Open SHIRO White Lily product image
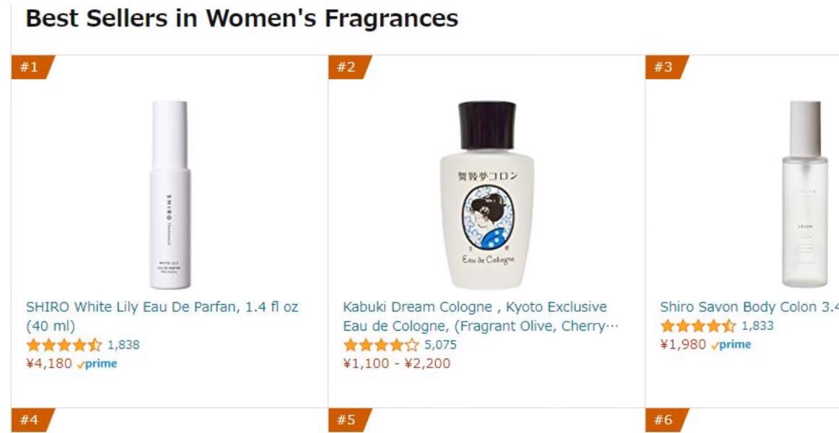This screenshot has height=433, width=839. [171, 195]
